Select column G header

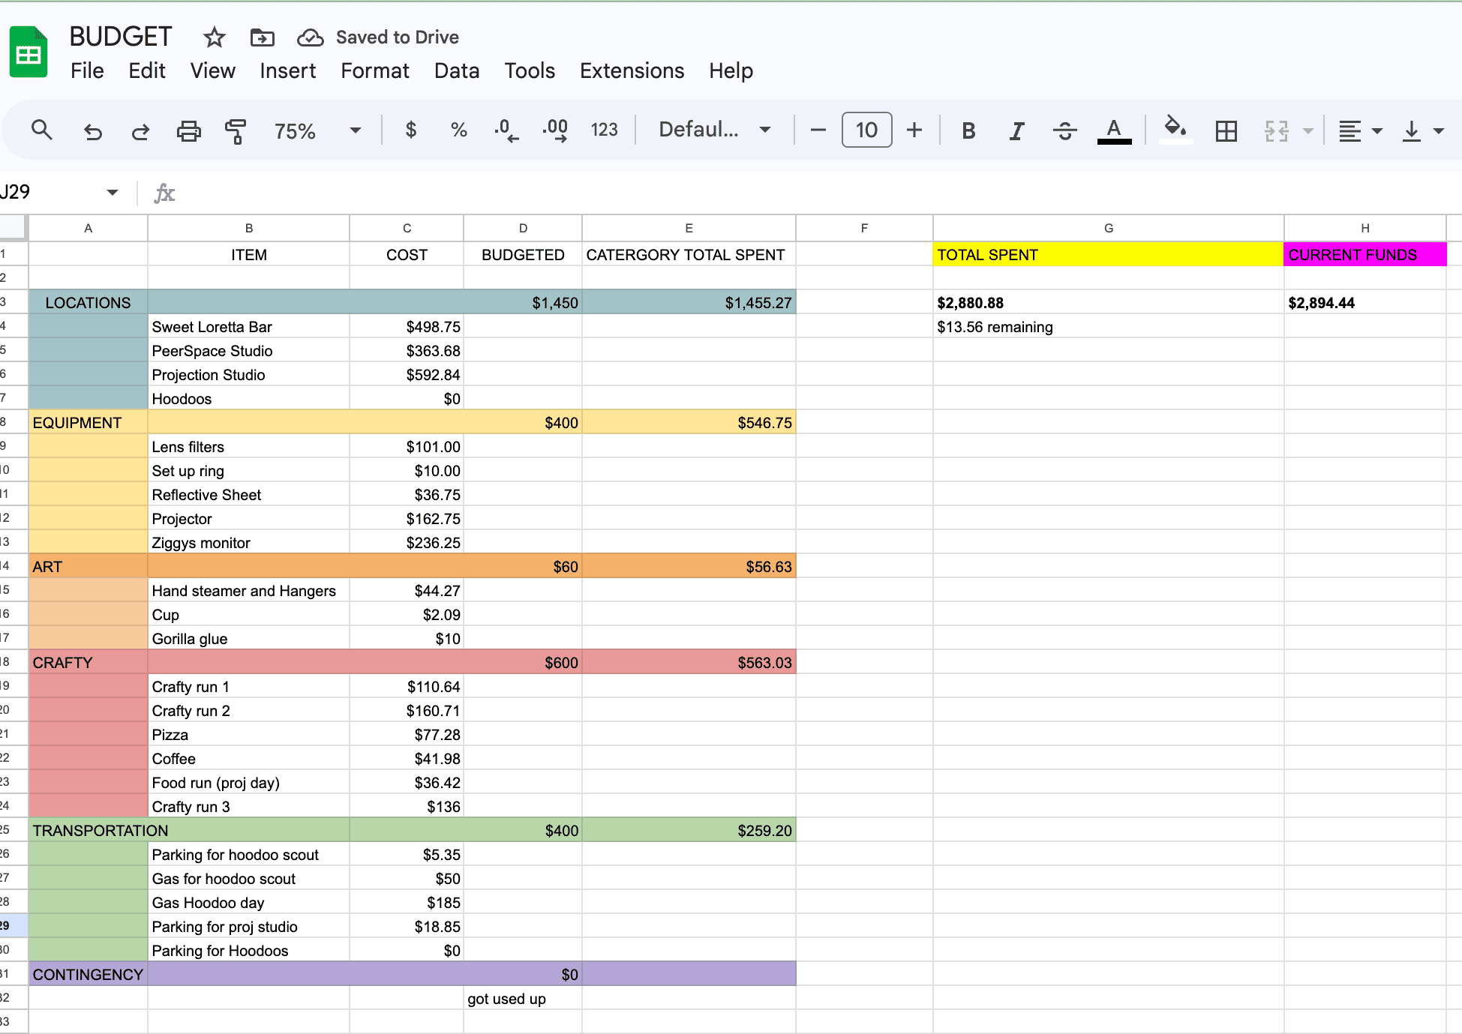click(1108, 228)
